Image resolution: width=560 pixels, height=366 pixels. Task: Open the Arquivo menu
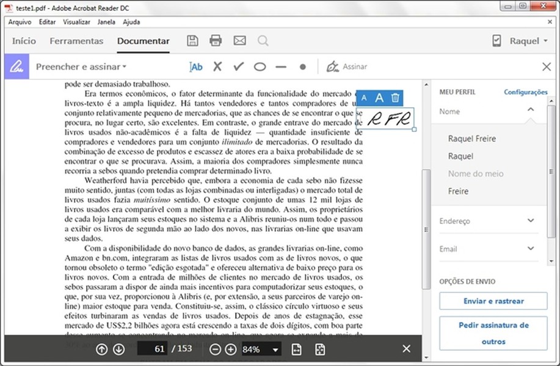coord(20,21)
